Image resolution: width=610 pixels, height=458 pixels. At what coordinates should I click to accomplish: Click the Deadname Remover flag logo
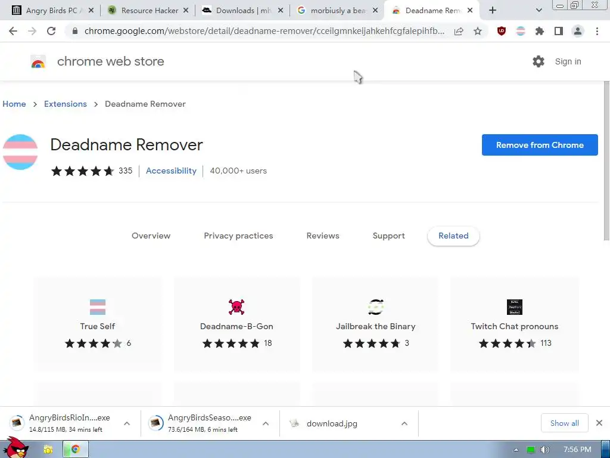coord(20,152)
